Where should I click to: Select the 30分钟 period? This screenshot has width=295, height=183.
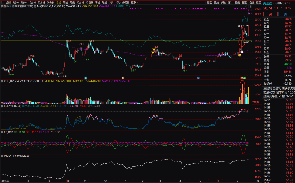(41, 2)
